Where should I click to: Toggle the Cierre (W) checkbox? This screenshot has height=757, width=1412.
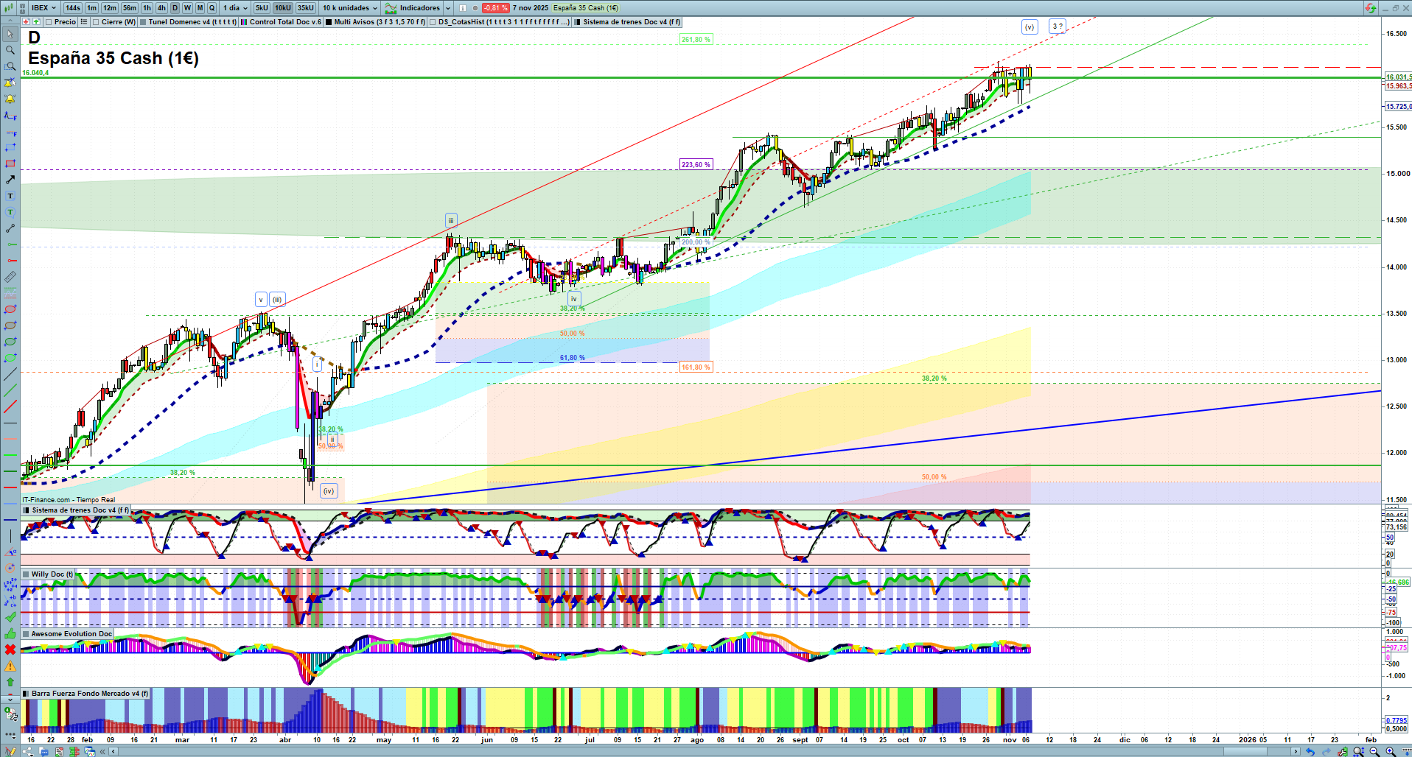pyautogui.click(x=97, y=22)
